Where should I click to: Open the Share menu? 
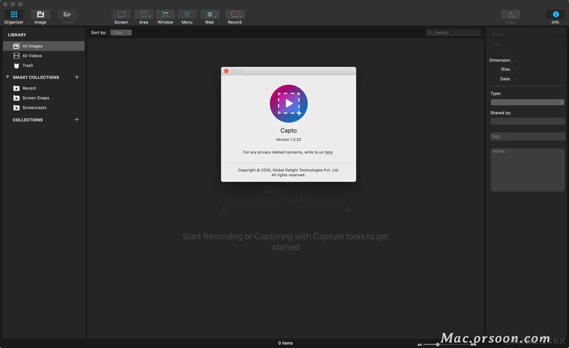coord(510,17)
